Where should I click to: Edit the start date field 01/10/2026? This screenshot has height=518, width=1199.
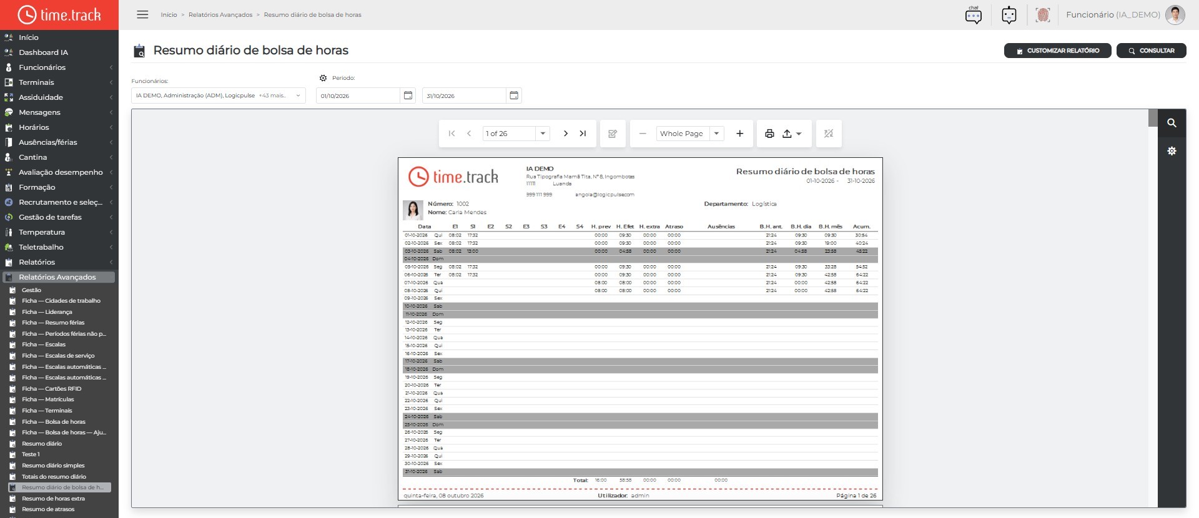[358, 95]
